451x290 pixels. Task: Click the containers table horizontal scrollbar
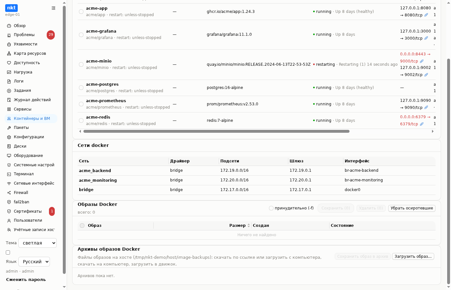pyautogui.click(x=216, y=131)
